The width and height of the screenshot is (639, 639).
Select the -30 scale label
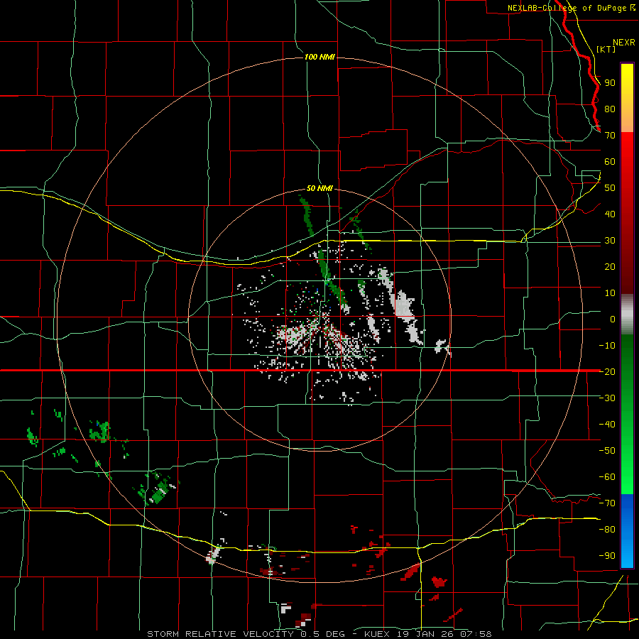pos(607,398)
